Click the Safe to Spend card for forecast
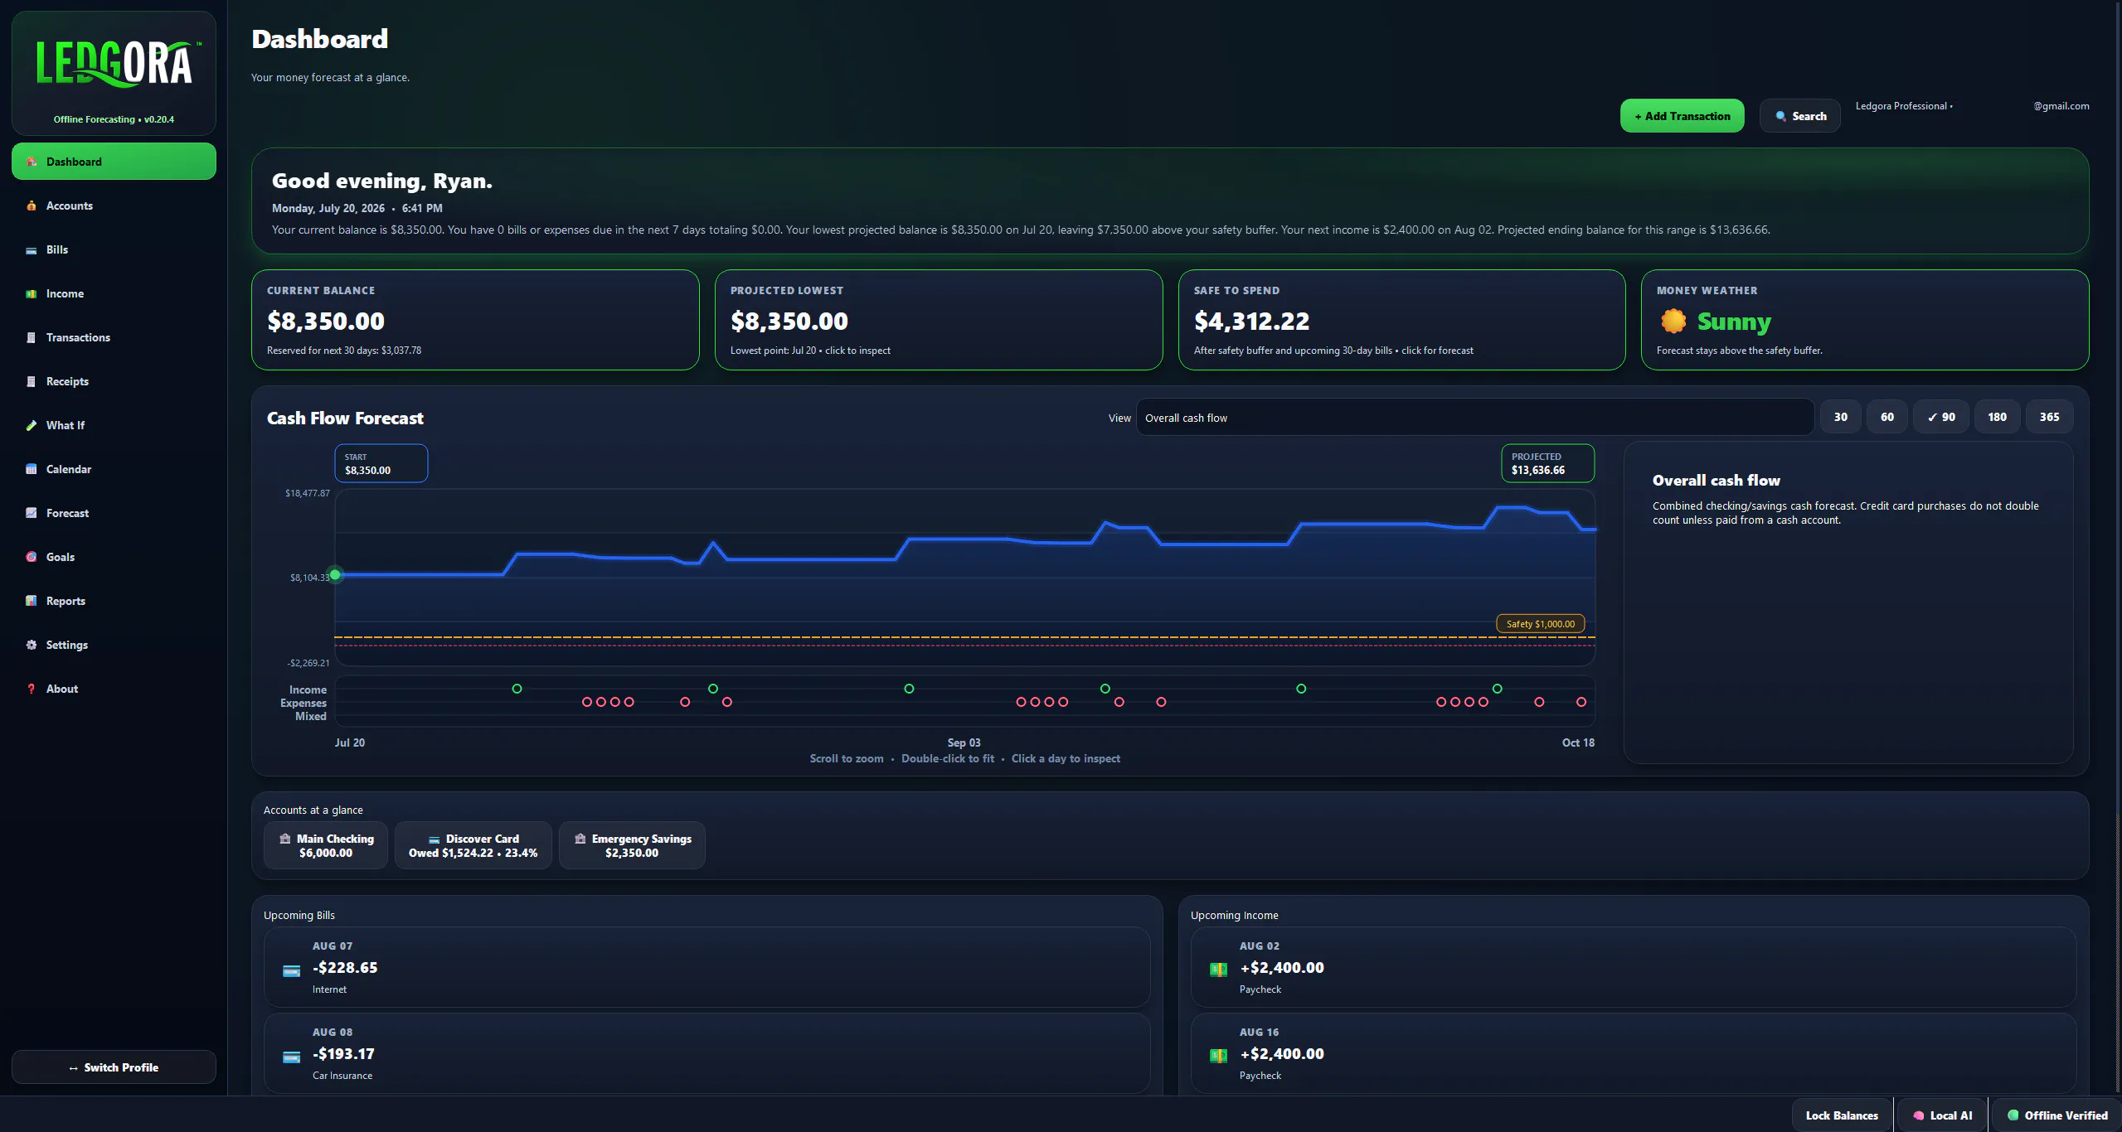 click(1401, 320)
